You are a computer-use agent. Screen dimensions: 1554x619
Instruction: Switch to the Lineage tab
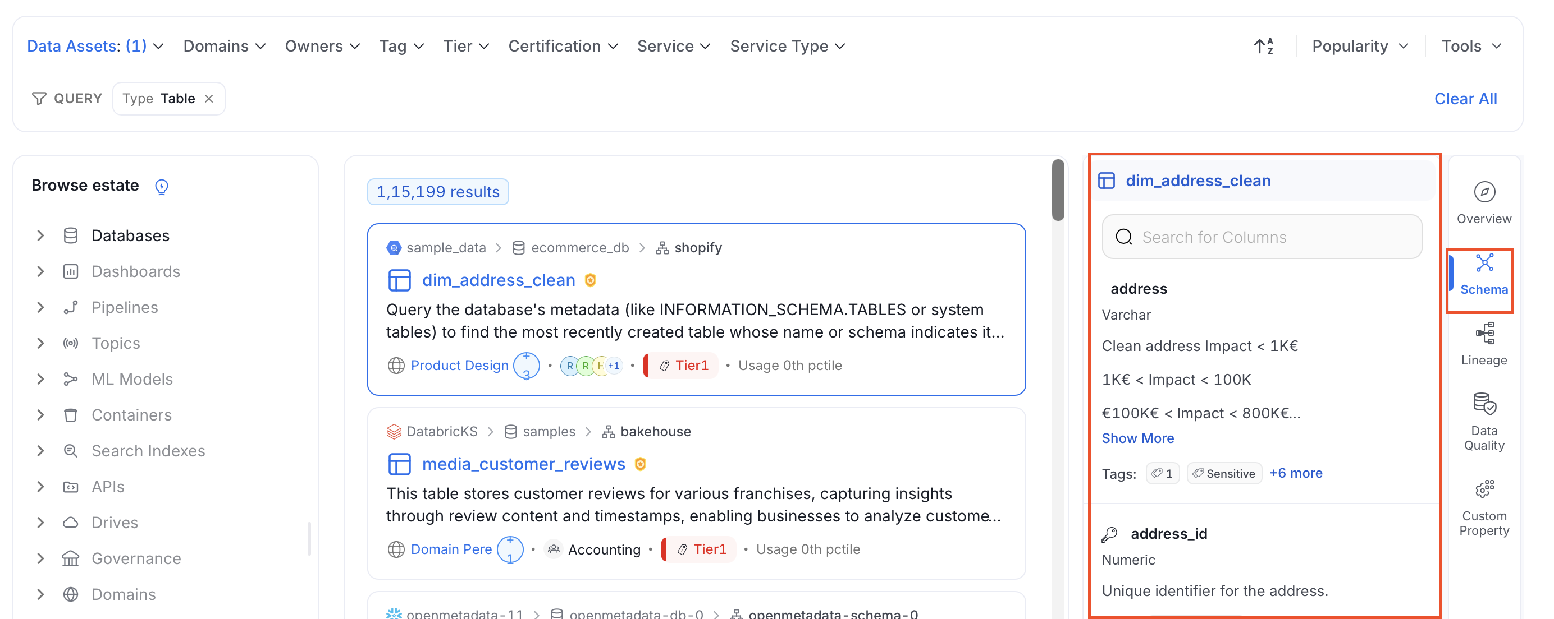tap(1483, 345)
